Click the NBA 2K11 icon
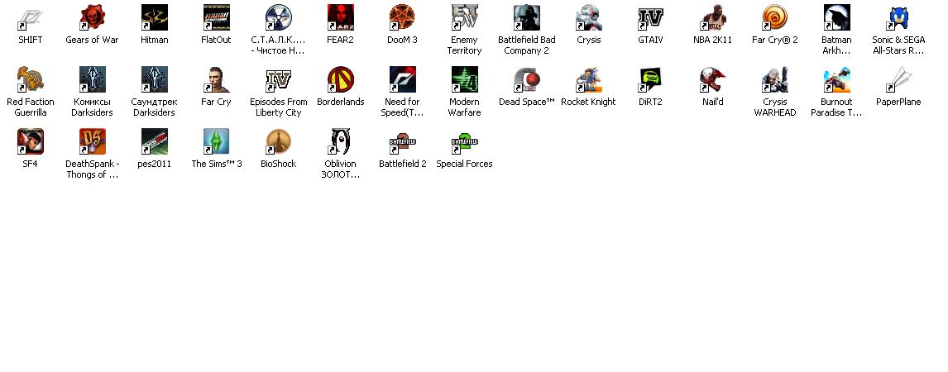Screen dimensions: 948x372 [713, 17]
